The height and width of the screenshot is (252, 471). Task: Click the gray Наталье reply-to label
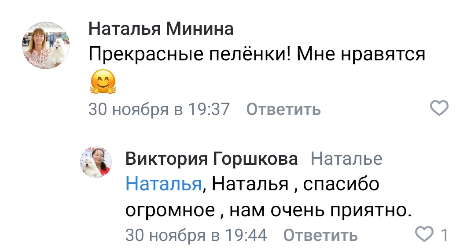[346, 159]
